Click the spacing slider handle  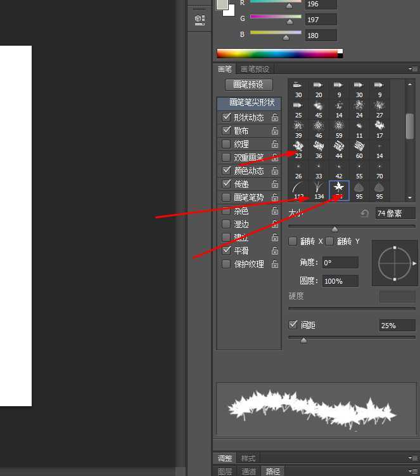303,340
